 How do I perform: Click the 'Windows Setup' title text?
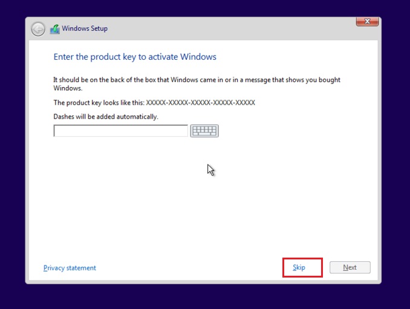point(85,28)
